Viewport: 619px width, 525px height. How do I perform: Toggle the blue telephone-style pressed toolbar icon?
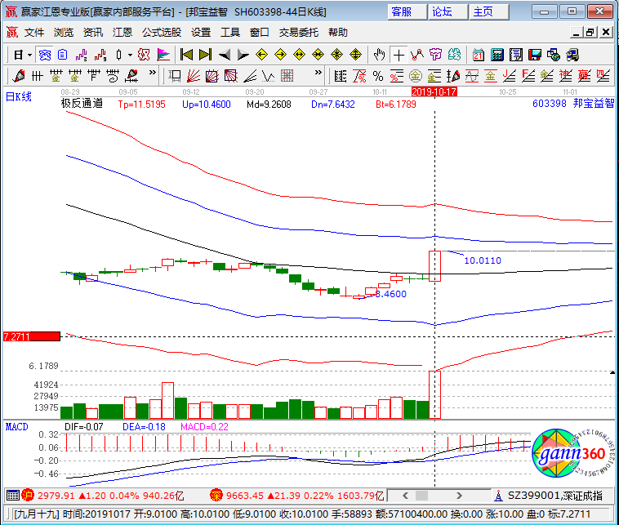[45, 55]
